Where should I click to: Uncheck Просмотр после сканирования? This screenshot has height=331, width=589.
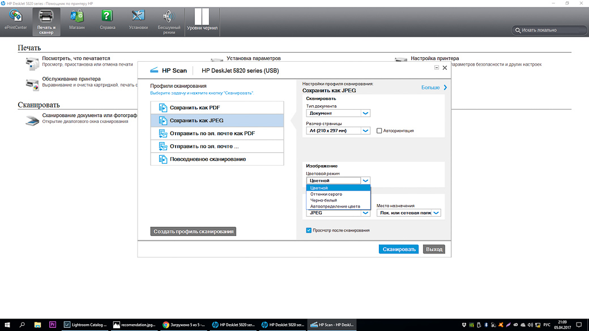[x=309, y=230]
